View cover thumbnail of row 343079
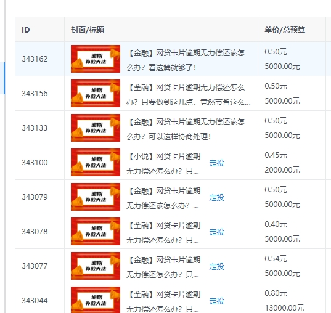Viewport: 331px width, 313px height. [x=96, y=197]
